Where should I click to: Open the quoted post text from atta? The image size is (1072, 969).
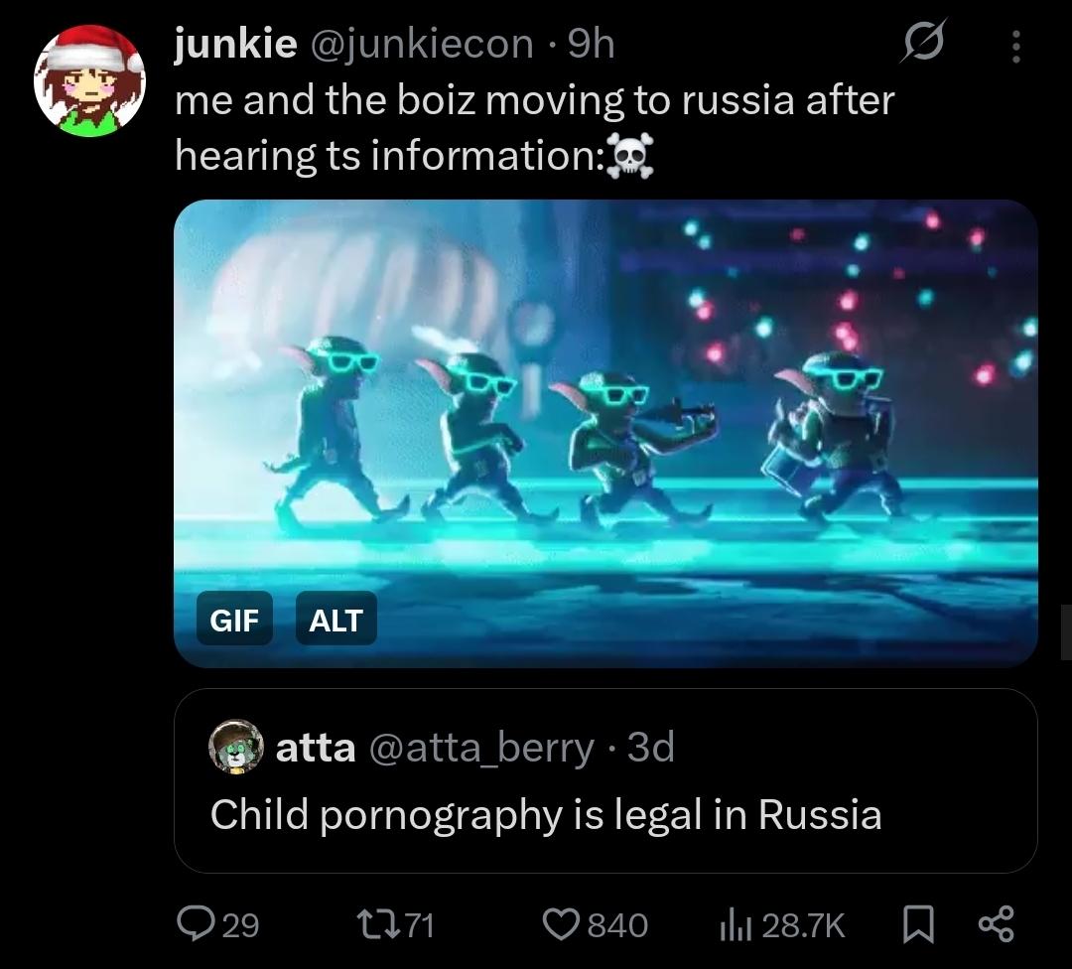tap(546, 814)
